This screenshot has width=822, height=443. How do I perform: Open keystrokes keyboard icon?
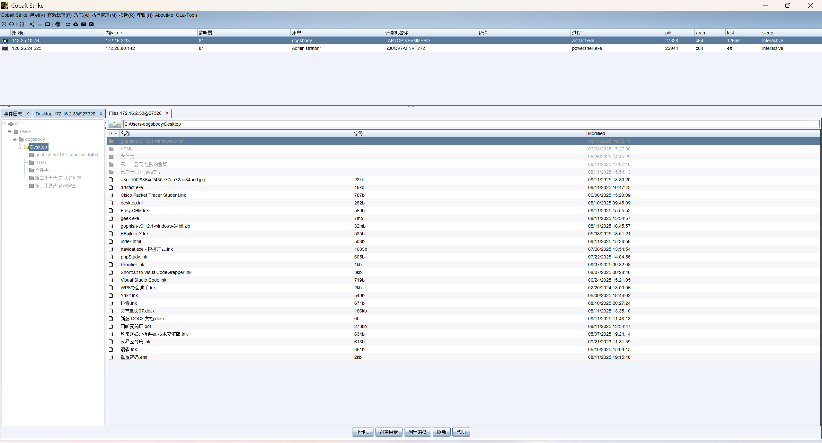(x=84, y=24)
